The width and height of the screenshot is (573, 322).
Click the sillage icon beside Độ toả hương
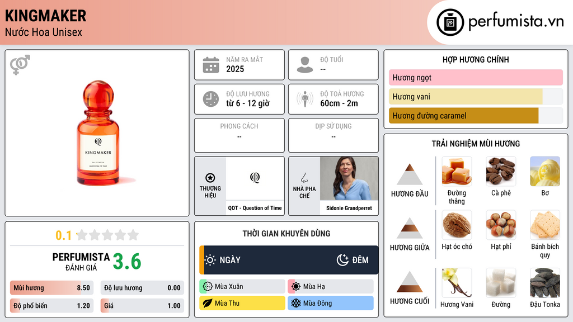coord(305,99)
